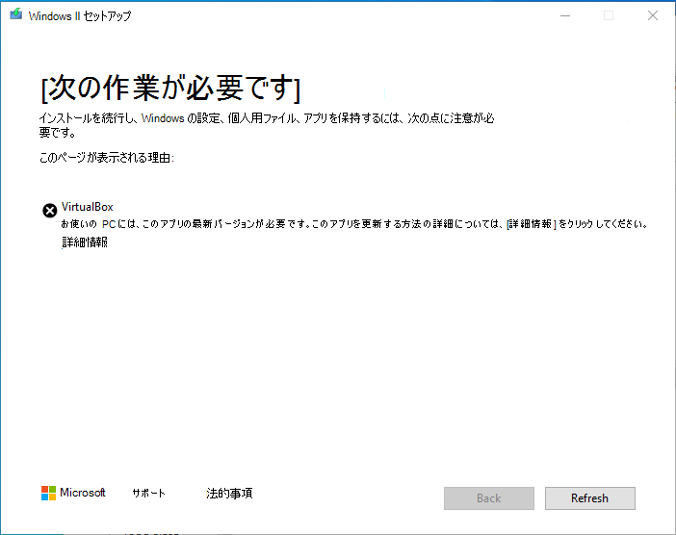The width and height of the screenshot is (676, 535).
Task: Minimize the setup window
Action: [565, 16]
